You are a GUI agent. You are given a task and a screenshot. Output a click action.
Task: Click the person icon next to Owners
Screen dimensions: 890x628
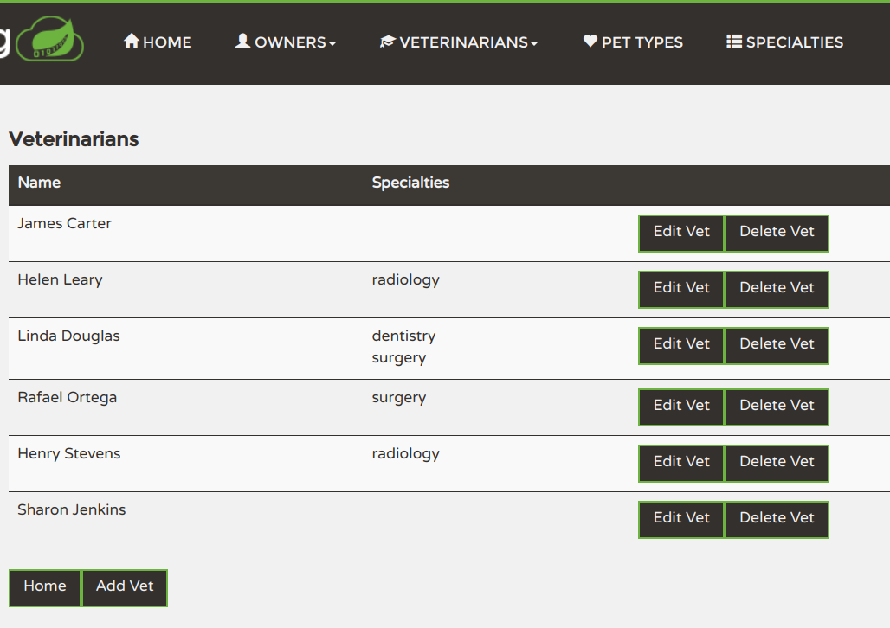[242, 40]
